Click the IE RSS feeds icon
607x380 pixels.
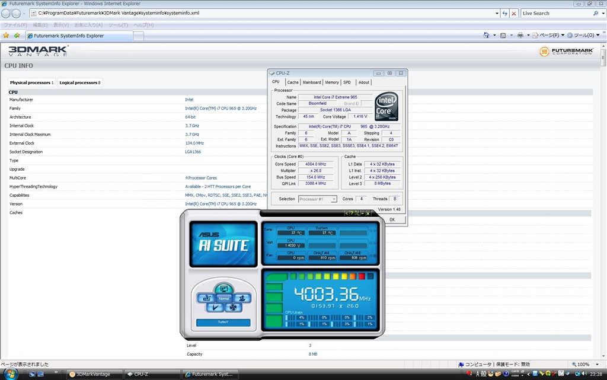point(503,35)
